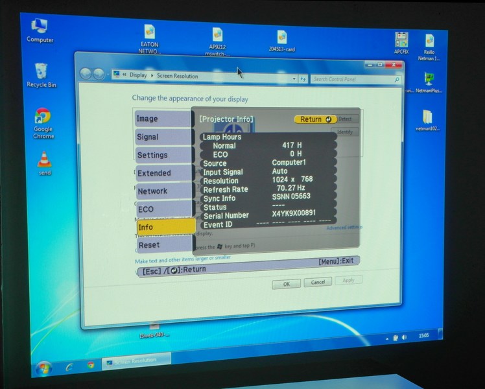Click the Screen Resolution taskbar button
Image resolution: width=485 pixels, height=389 pixels.
pyautogui.click(x=136, y=361)
